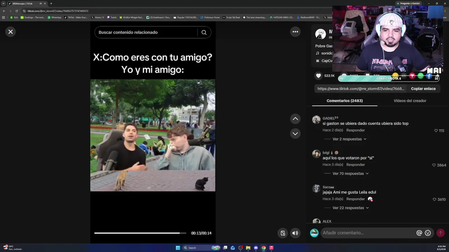Expand "Ver 22 respuestas" replies
The image size is (449, 252).
click(x=350, y=208)
